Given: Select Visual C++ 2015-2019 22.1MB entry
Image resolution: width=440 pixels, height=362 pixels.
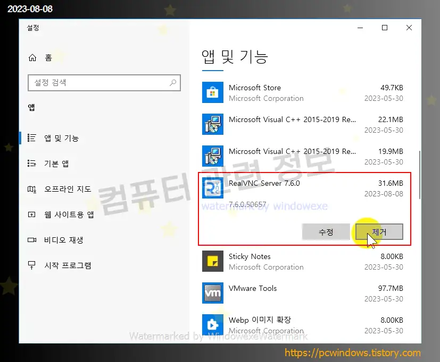Looking at the screenshot, I should (292, 119).
